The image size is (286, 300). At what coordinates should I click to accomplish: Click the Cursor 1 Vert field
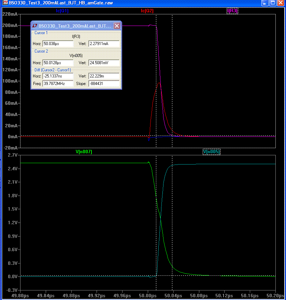coord(104,44)
